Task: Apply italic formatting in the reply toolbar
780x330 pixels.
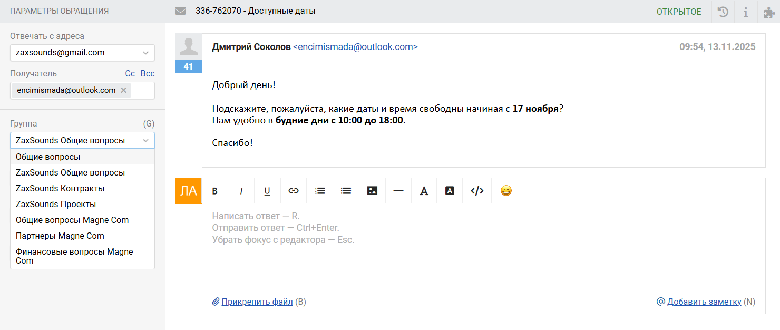Action: pyautogui.click(x=241, y=191)
